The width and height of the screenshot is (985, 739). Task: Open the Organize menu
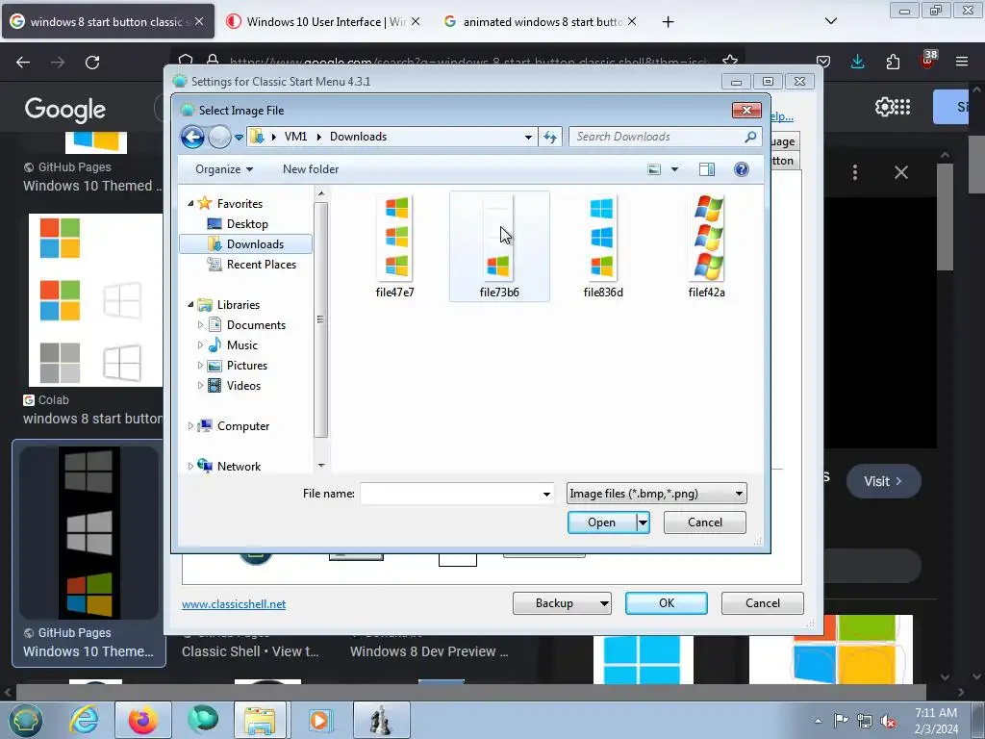tap(223, 169)
